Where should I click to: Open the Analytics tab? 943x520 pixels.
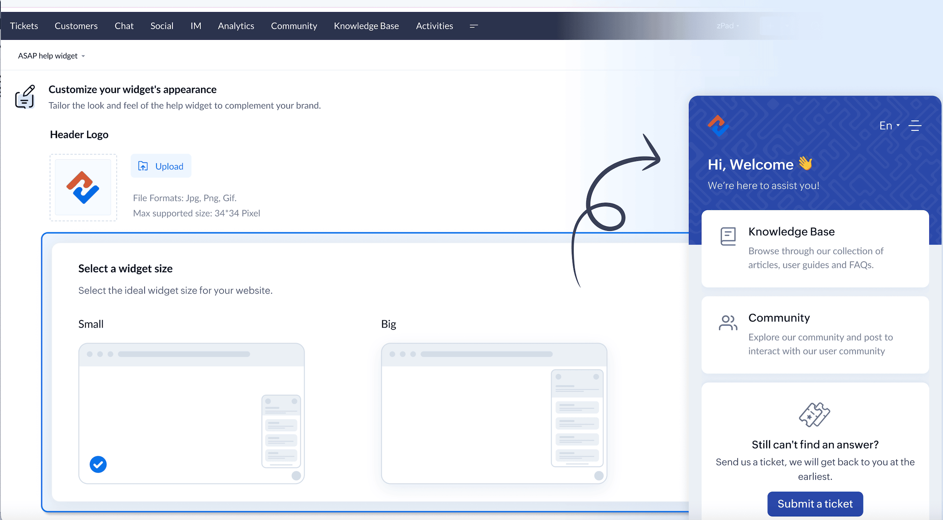[236, 26]
